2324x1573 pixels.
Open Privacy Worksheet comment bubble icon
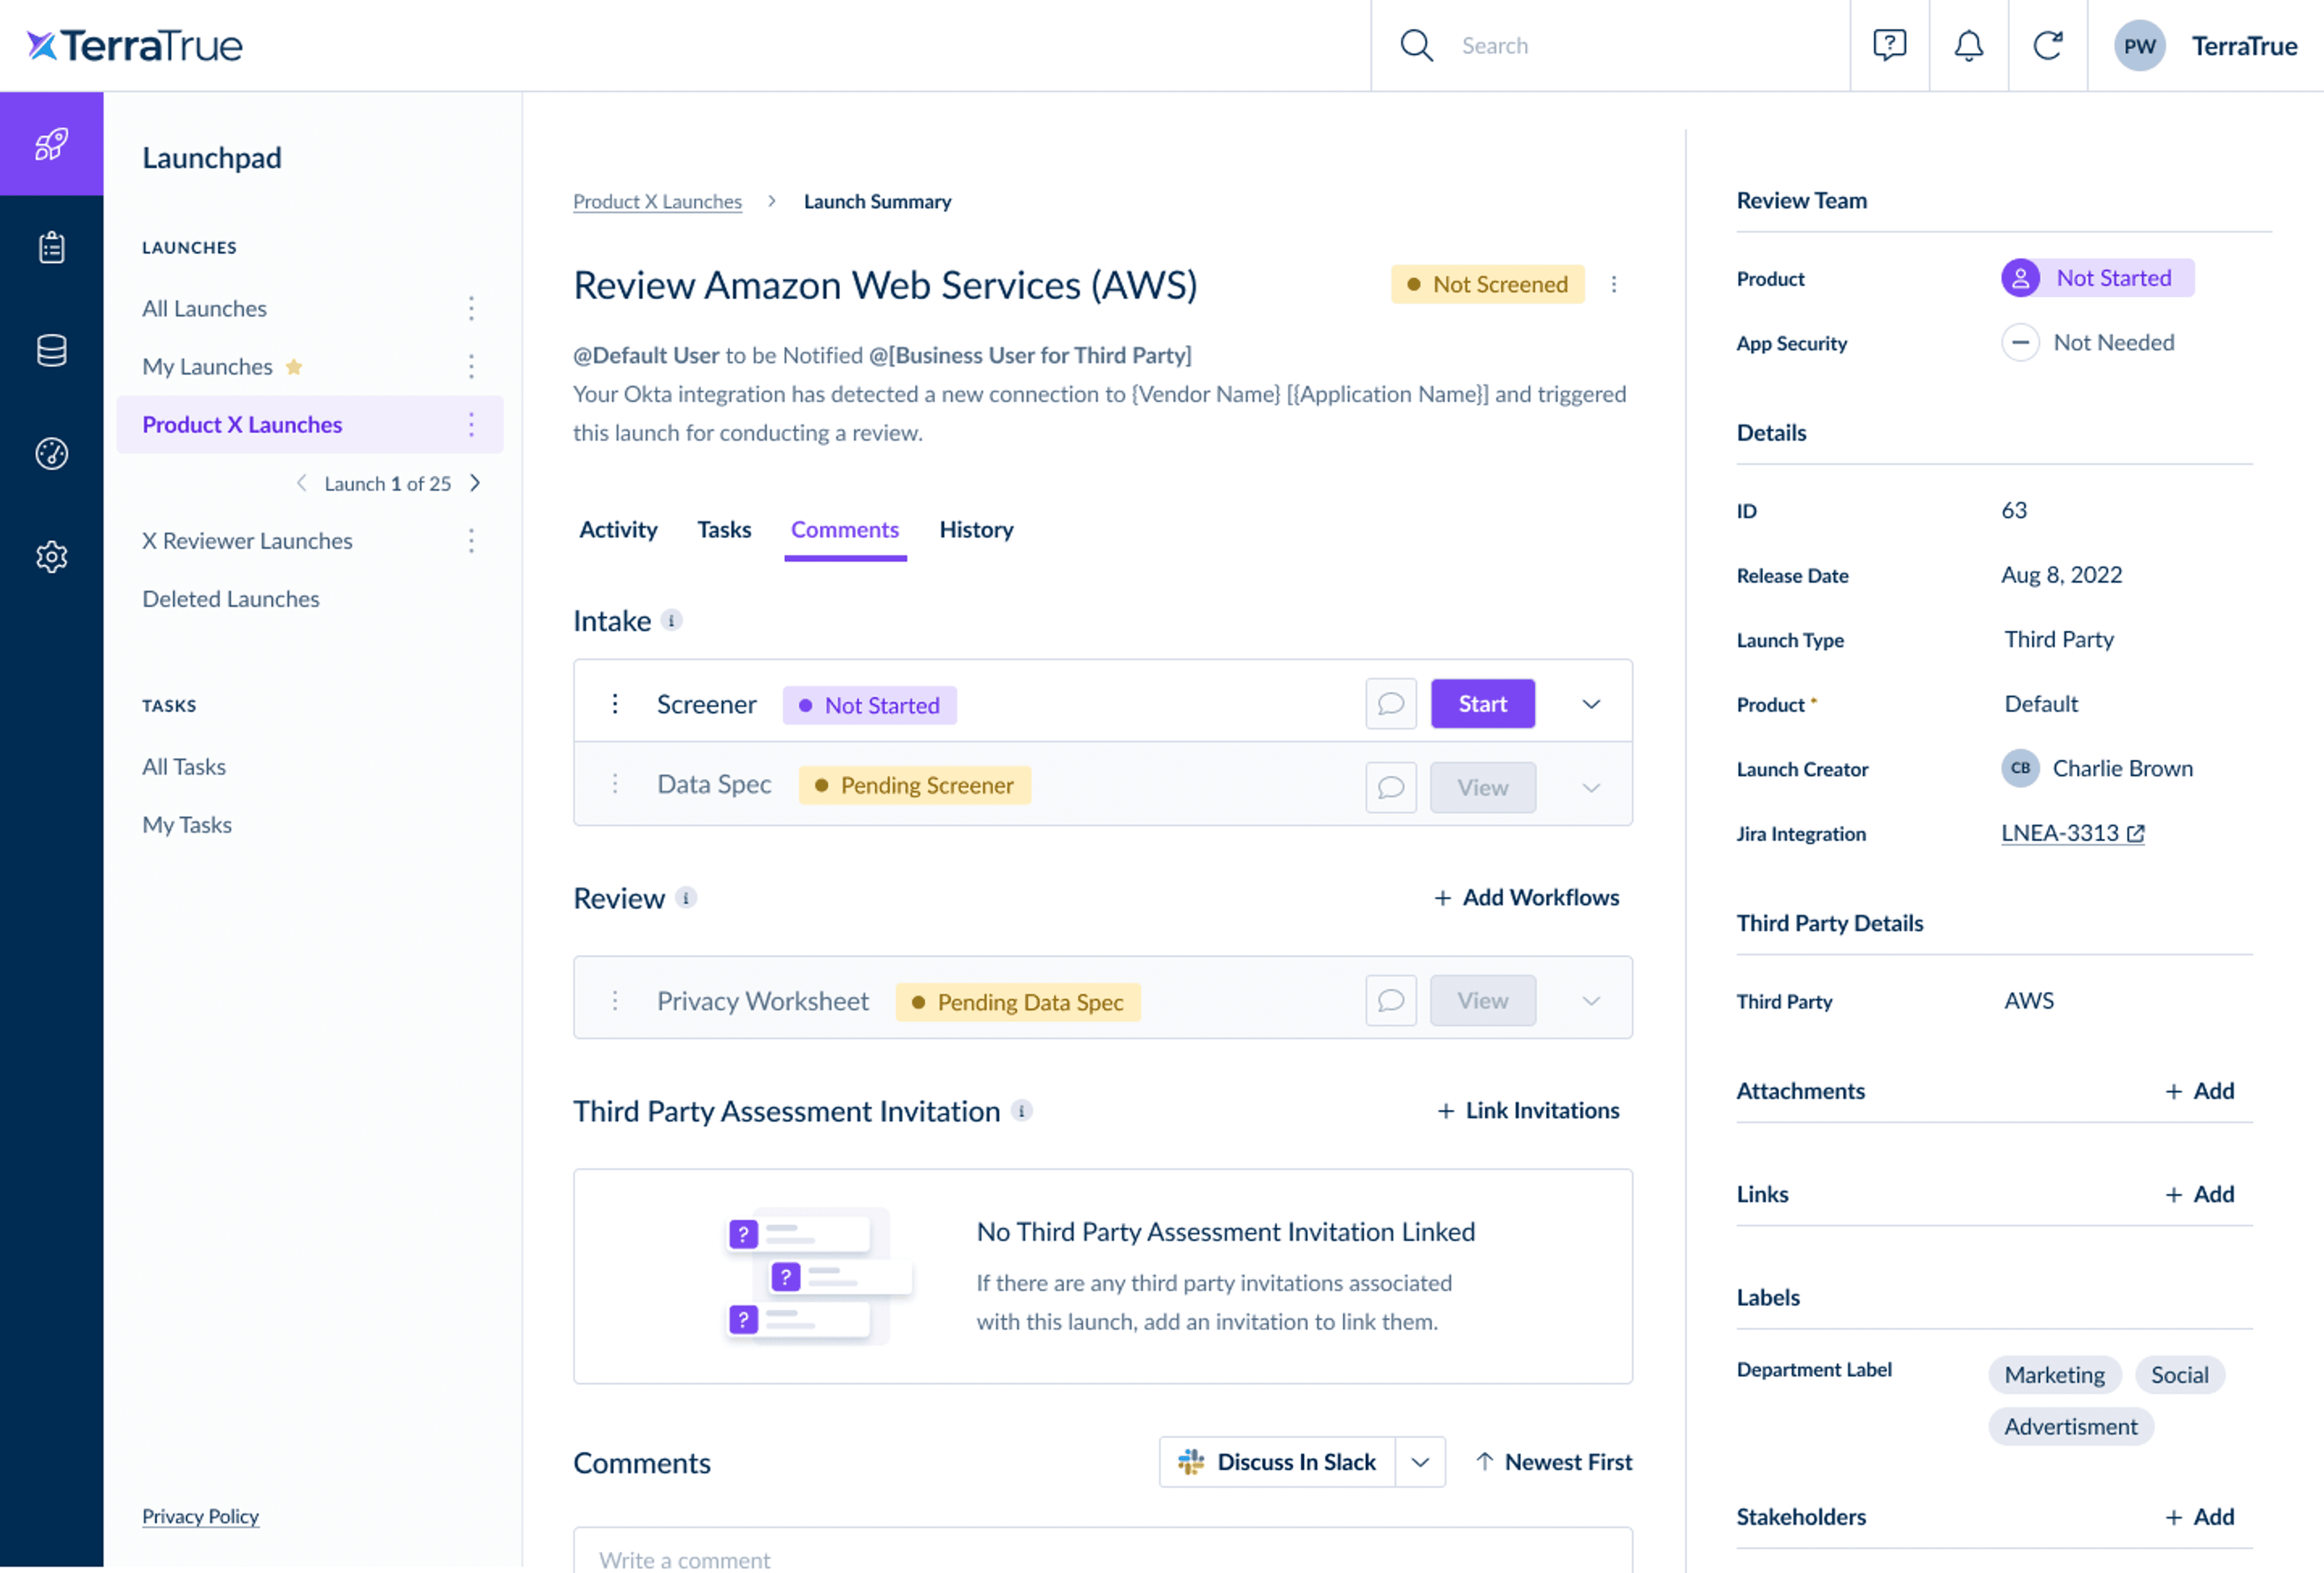click(1390, 1000)
